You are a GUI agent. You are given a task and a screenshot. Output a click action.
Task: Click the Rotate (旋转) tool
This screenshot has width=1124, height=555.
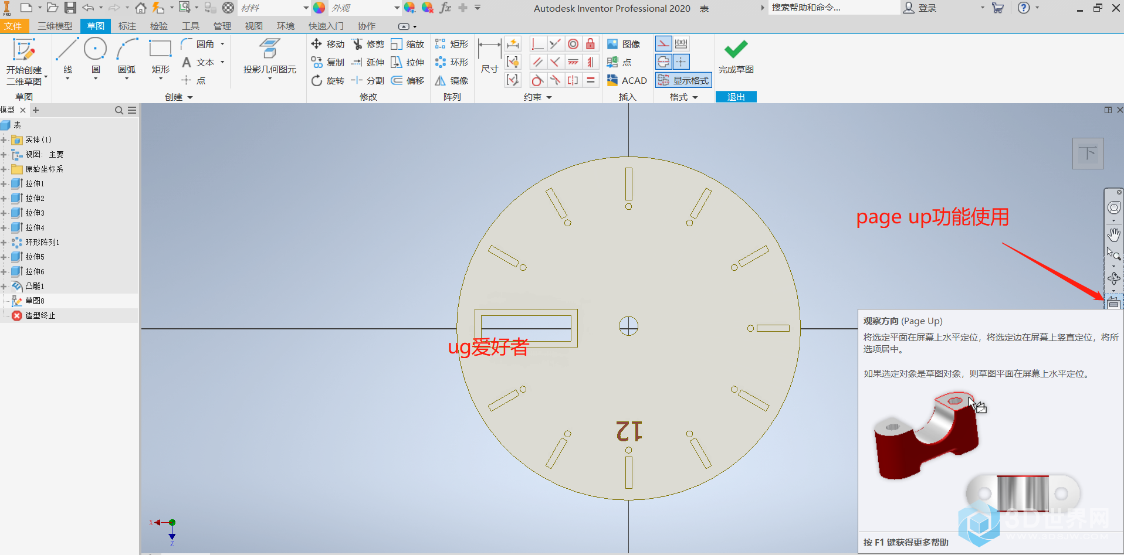[x=327, y=80]
